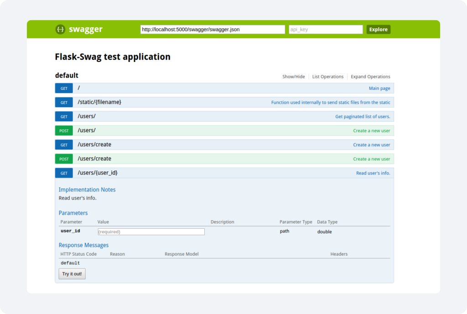Click the Main page description link
467x314 pixels.
379,88
